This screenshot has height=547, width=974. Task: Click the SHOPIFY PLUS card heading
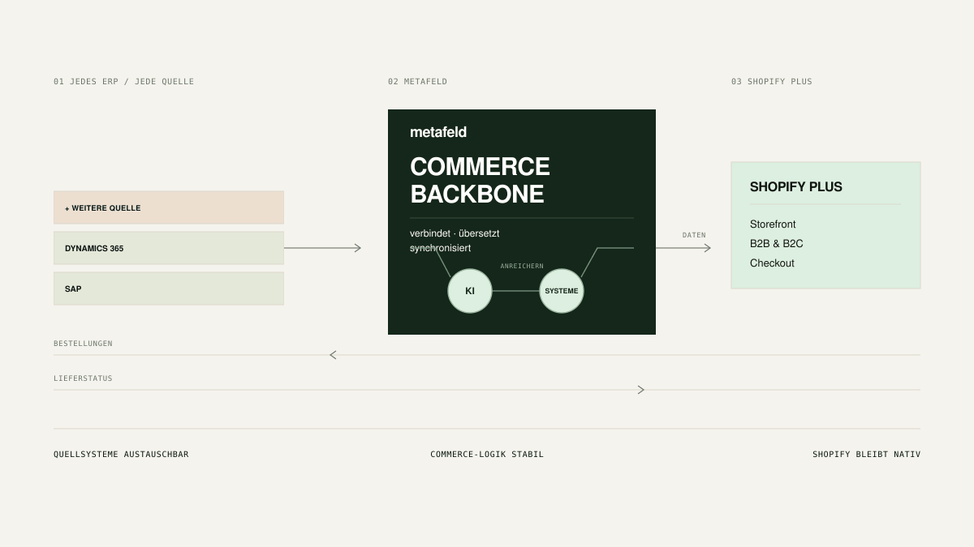click(x=796, y=186)
